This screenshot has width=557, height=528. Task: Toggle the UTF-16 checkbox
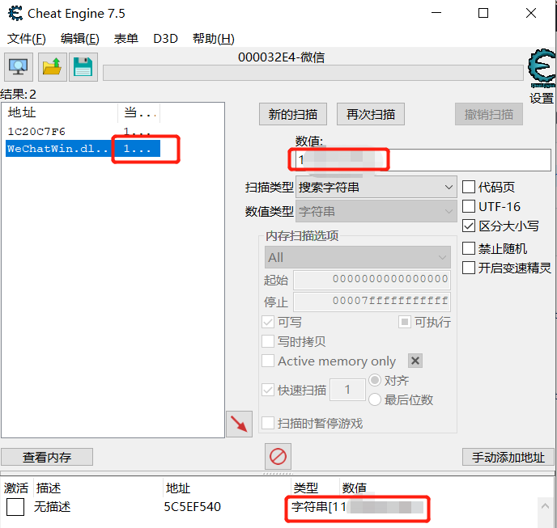469,206
